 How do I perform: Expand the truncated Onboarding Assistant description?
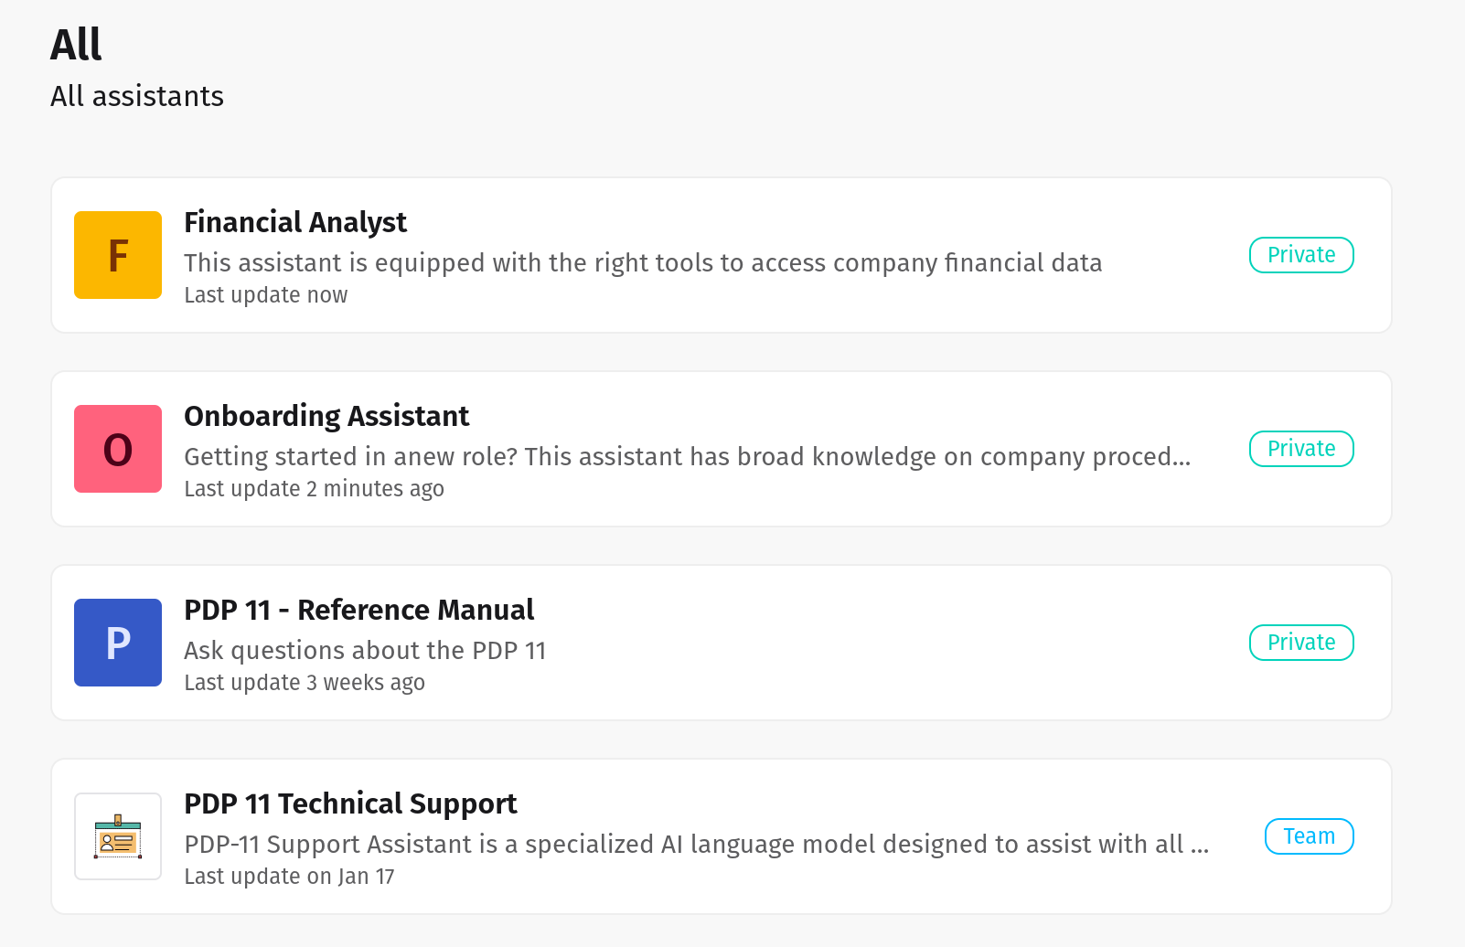[687, 456]
